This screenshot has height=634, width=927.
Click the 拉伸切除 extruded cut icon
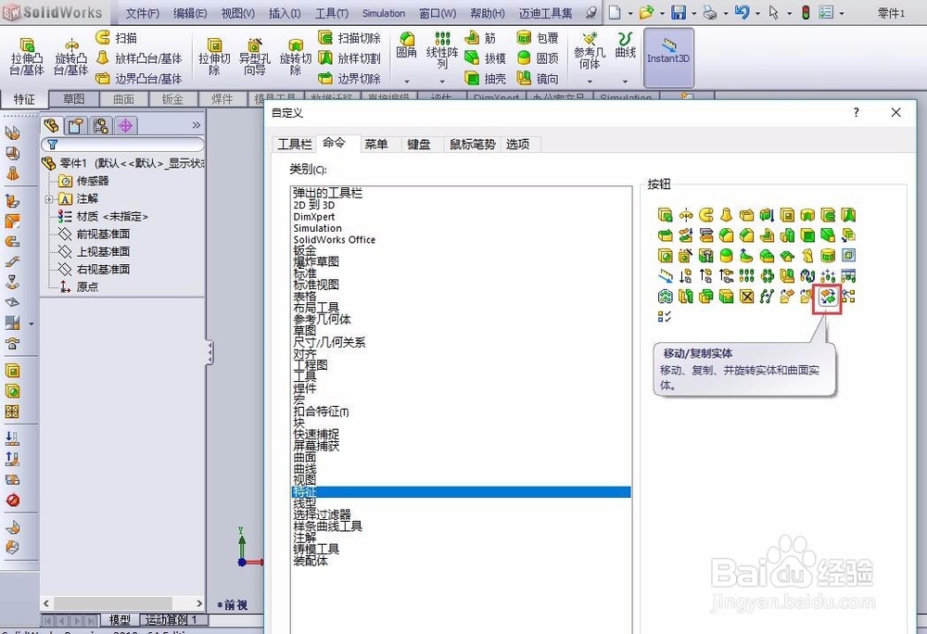[214, 57]
